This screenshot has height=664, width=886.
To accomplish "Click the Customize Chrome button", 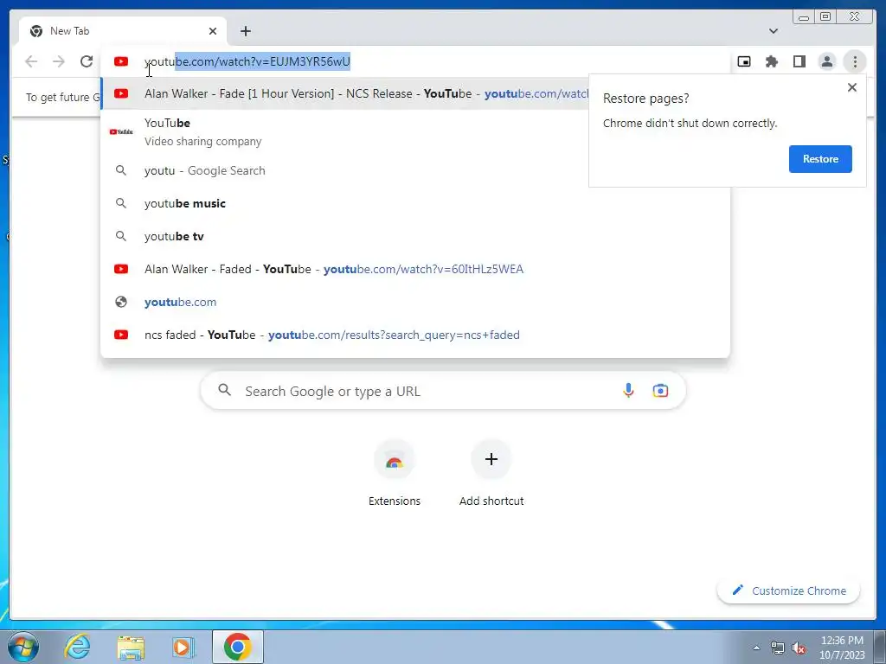I will [x=788, y=591].
